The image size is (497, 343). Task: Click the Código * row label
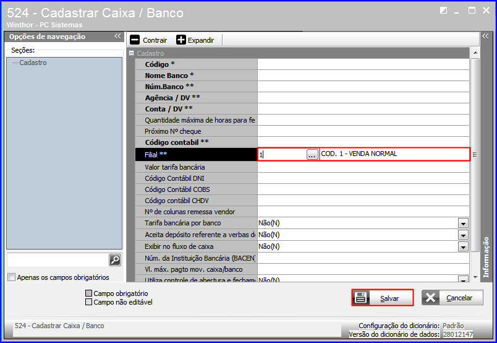(x=159, y=64)
